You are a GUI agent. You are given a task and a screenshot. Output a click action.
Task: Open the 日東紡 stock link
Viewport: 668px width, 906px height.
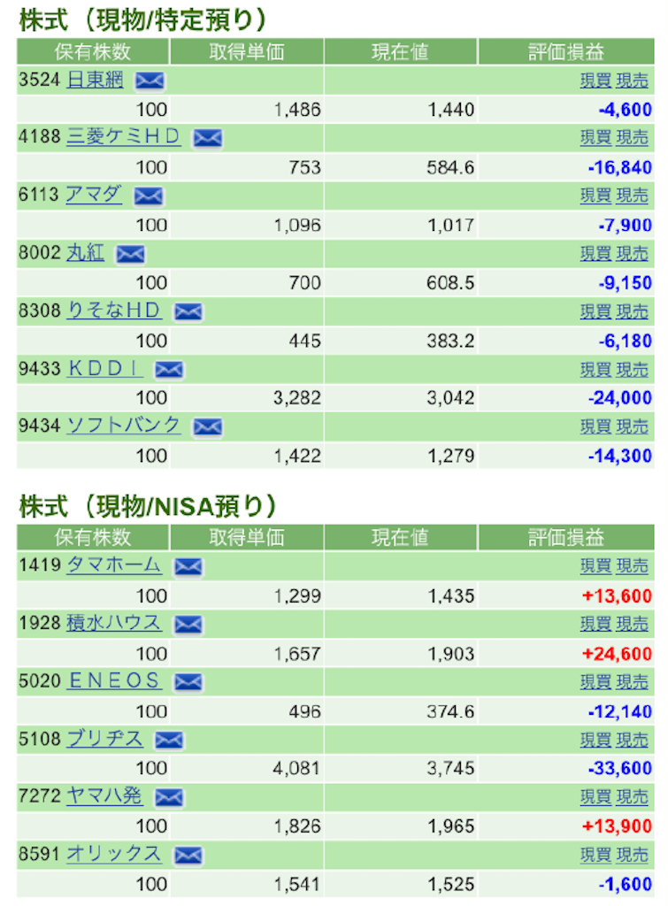95,79
